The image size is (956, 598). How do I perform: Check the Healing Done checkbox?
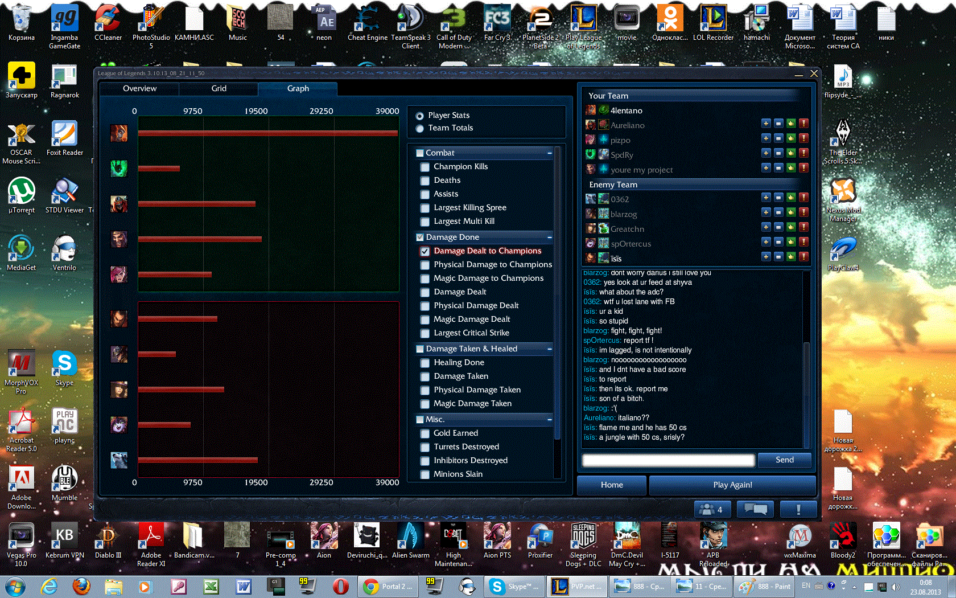tap(425, 363)
